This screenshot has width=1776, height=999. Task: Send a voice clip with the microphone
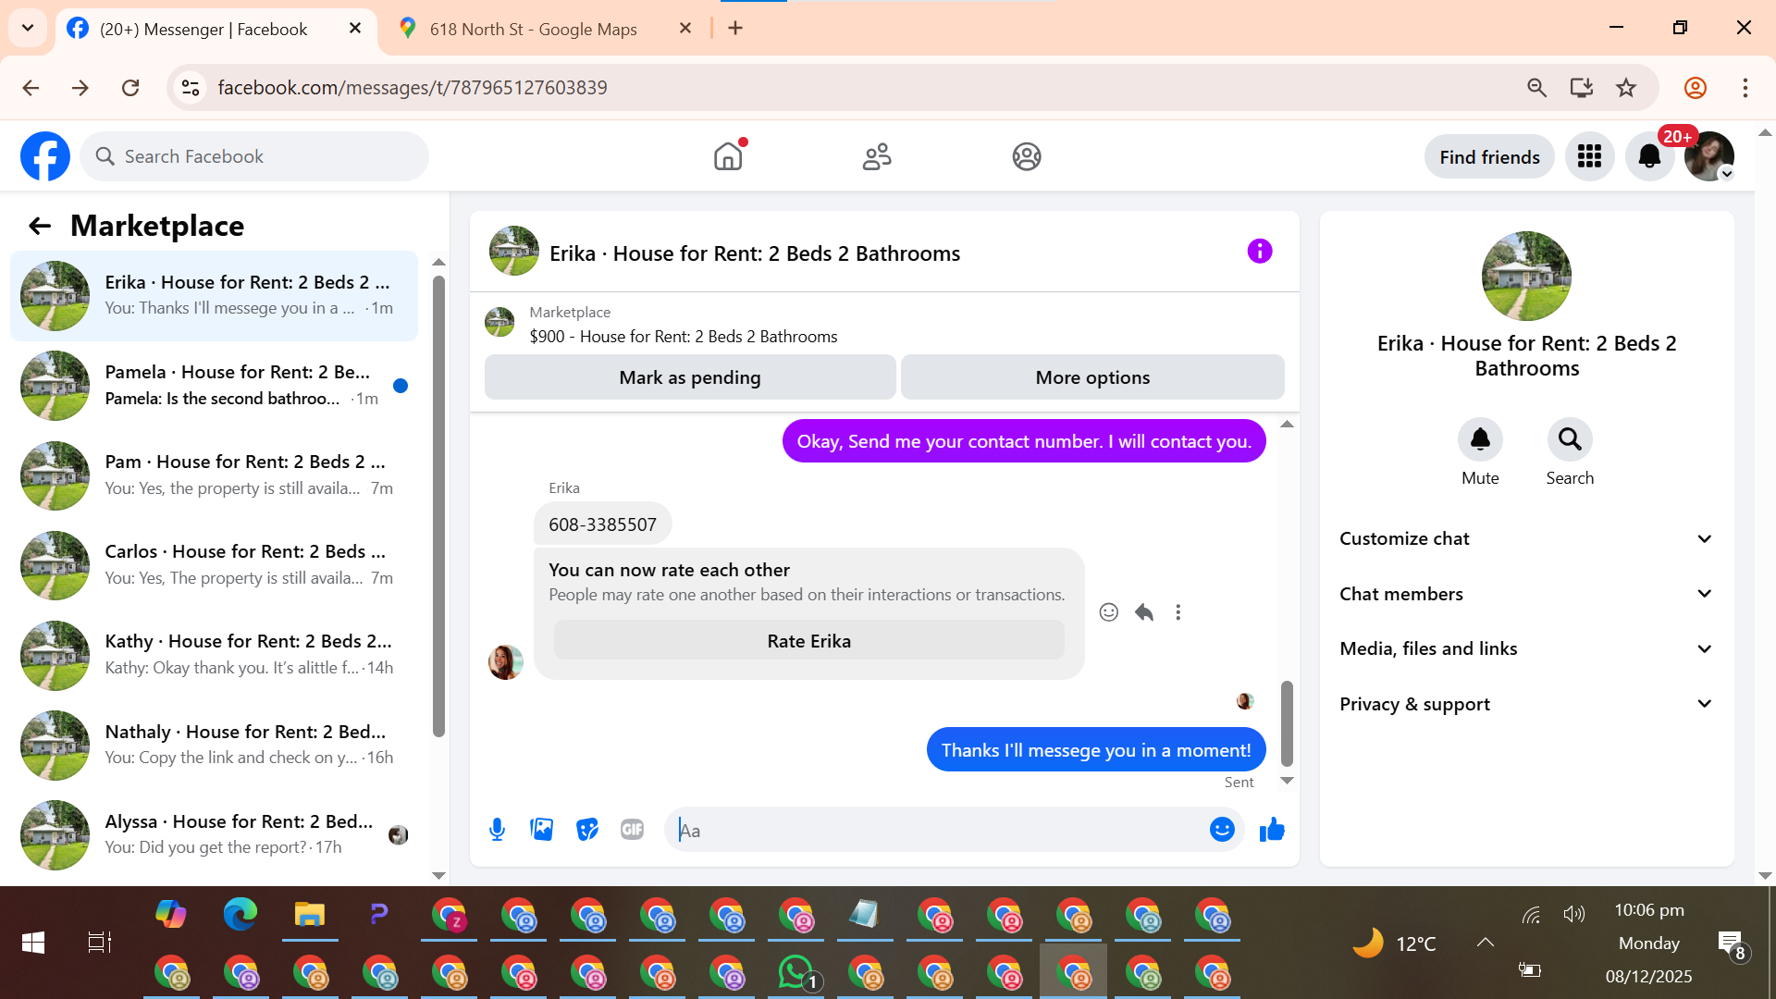pos(497,830)
